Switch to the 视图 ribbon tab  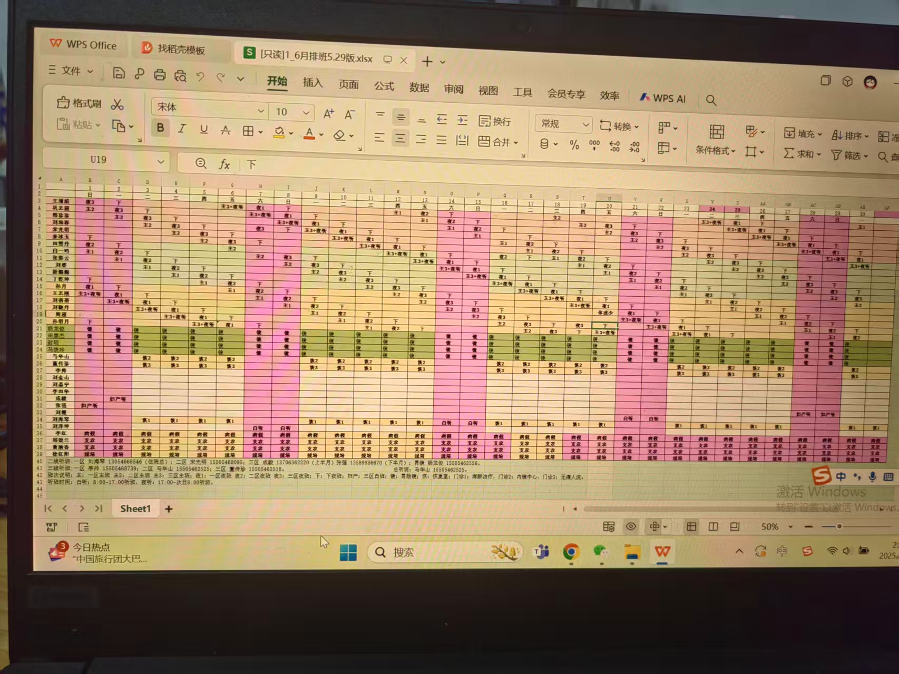pos(488,91)
